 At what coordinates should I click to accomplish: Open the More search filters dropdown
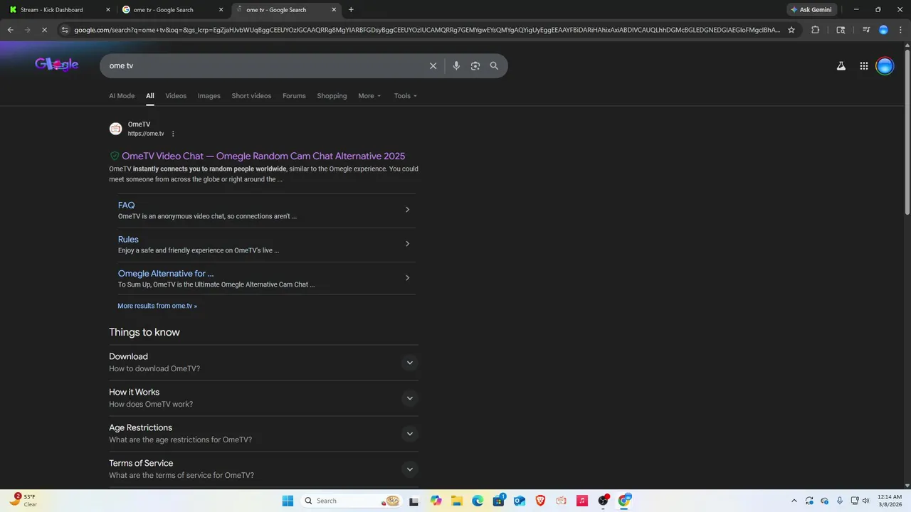pos(369,96)
